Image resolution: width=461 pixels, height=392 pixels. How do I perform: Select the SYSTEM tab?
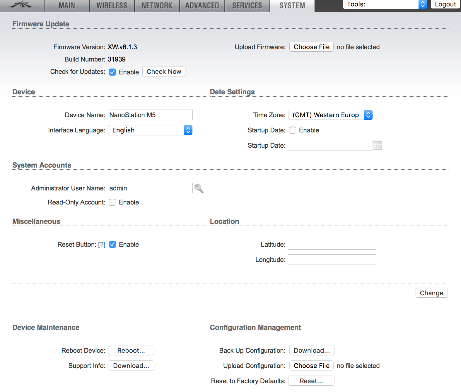292,6
